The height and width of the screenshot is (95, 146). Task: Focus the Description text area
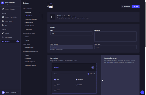tap(115, 37)
